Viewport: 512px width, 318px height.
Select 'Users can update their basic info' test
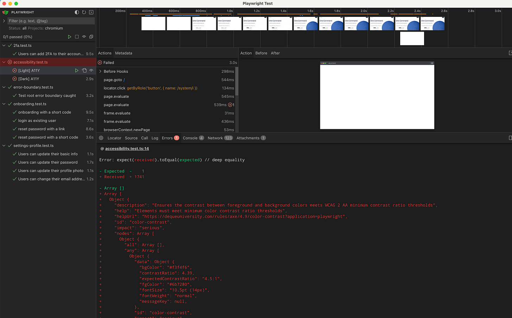(48, 154)
